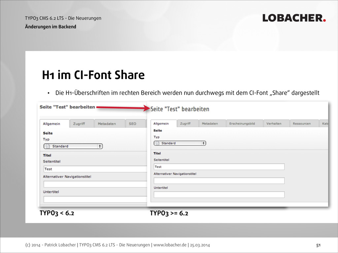
Task: Open the Metadaten tab in the TYPO3 < 6.2 screenshot
Action: [x=110, y=124]
